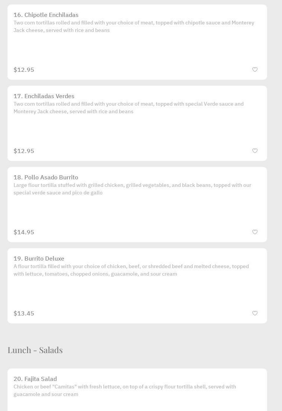Screen dimensions: 282x411
Task: Favorite the Chipotle Enchiladas with its heart icon
Action: 255,70
